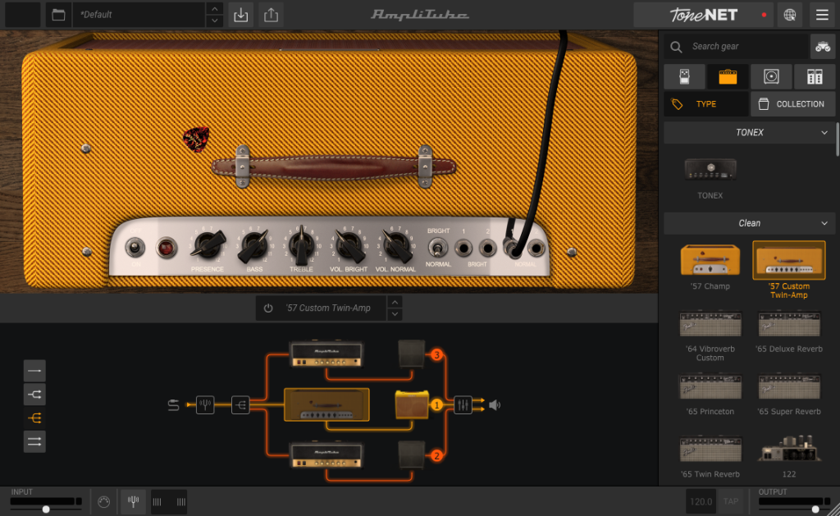Image resolution: width=840 pixels, height=516 pixels.
Task: Click the tuner block in signal chain
Action: tap(205, 405)
